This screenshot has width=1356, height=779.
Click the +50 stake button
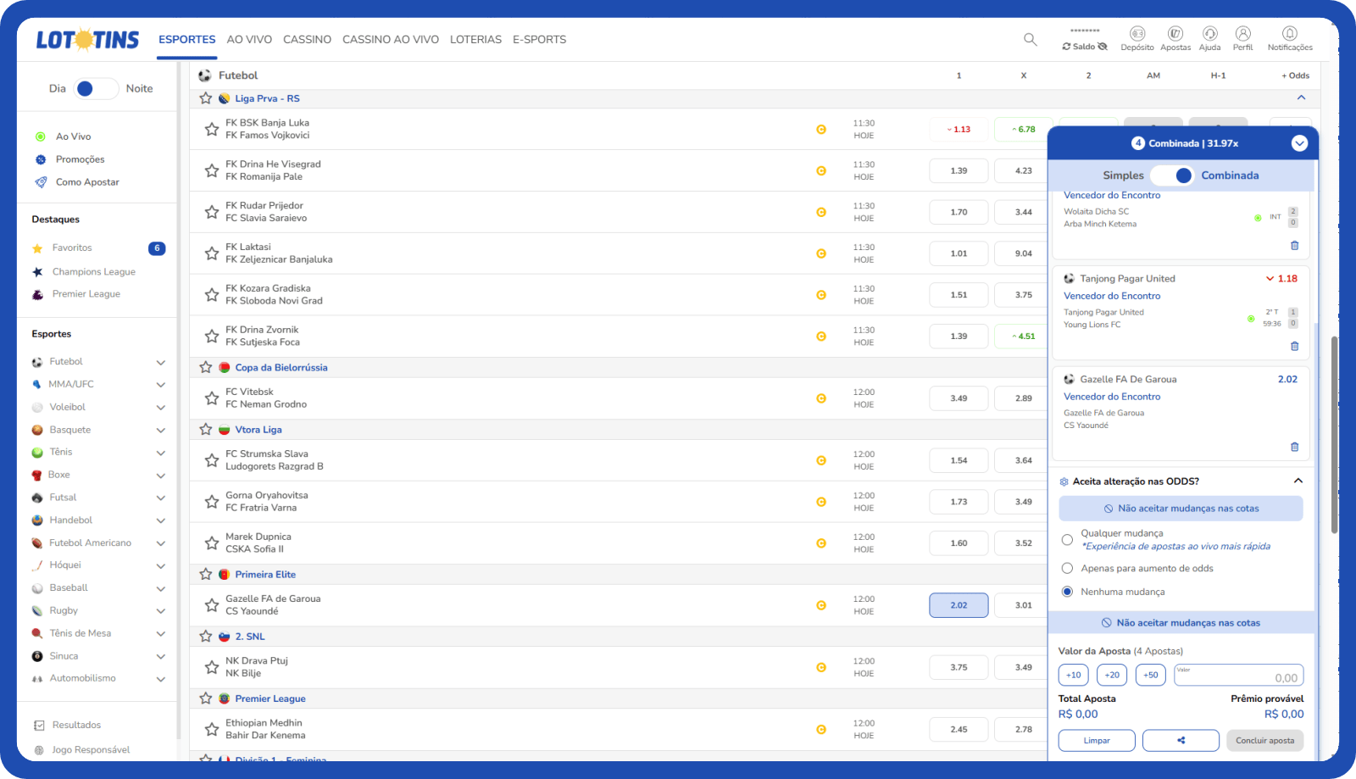tap(1150, 675)
